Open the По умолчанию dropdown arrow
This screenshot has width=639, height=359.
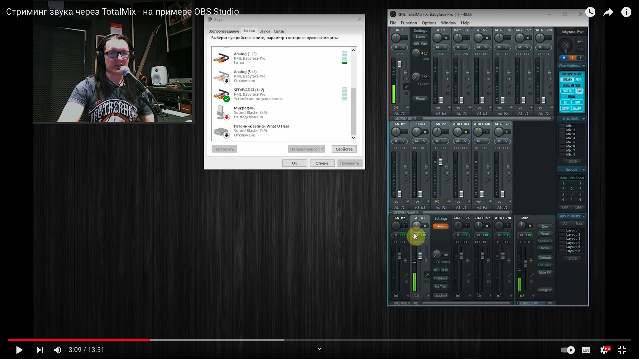pyautogui.click(x=322, y=149)
